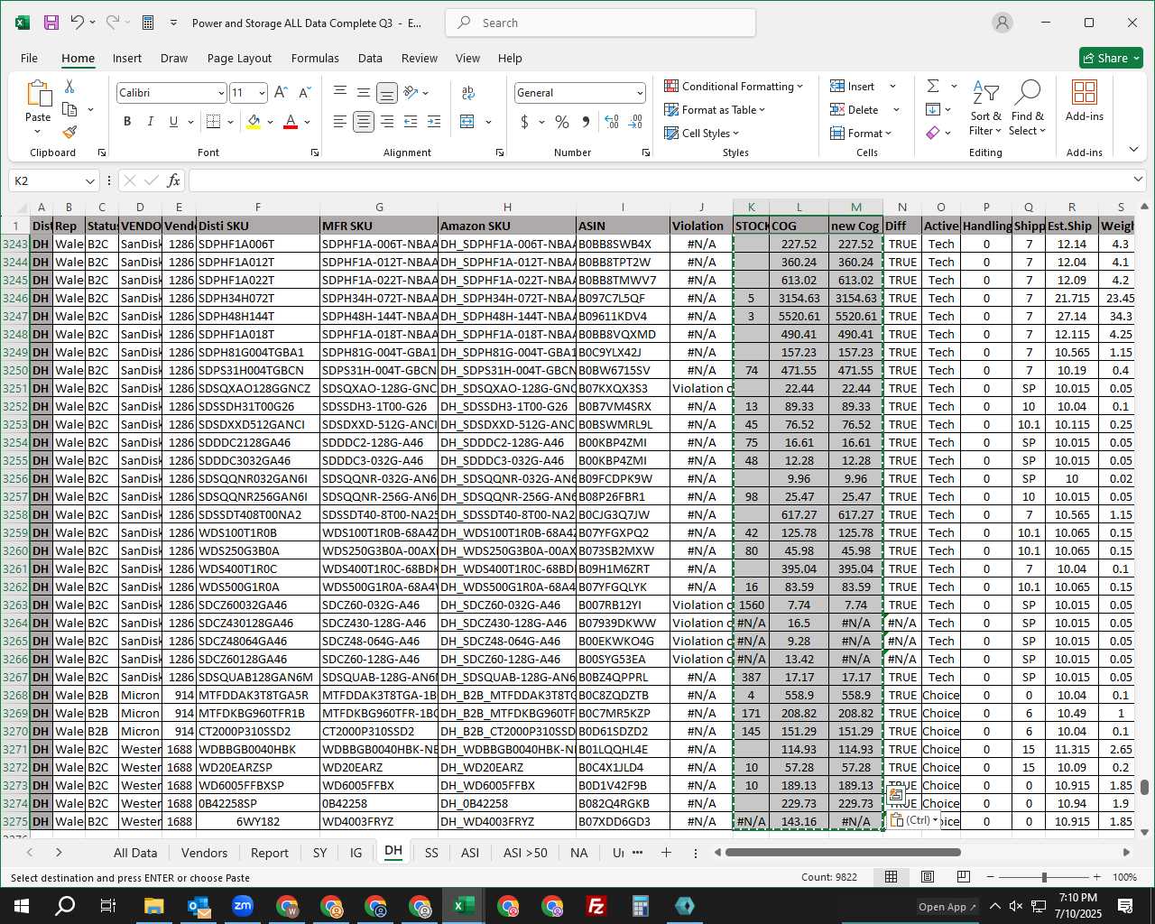Increase font size with the larger A icon
This screenshot has width=1155, height=924.
281,93
